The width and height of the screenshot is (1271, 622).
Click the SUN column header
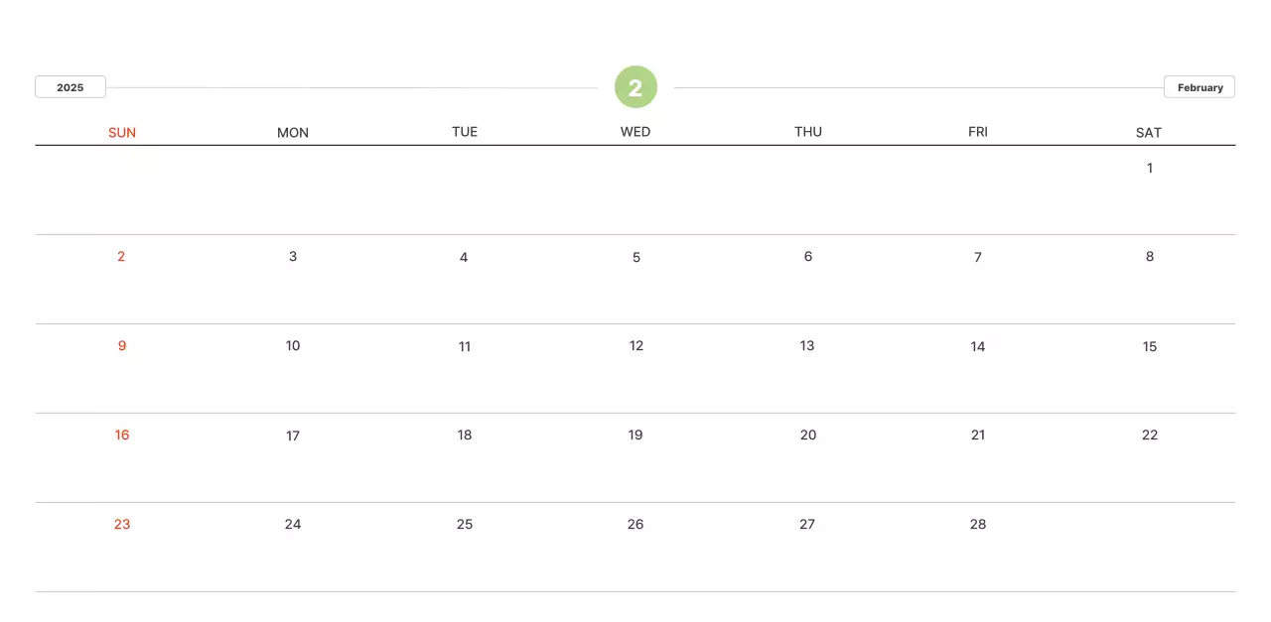click(x=122, y=132)
